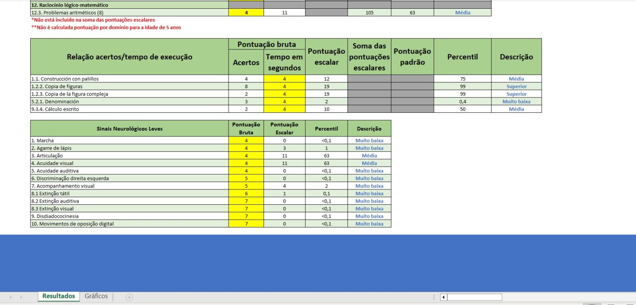Select yellow raw score cell for Marcha
The image size is (636, 305).
tap(246, 140)
